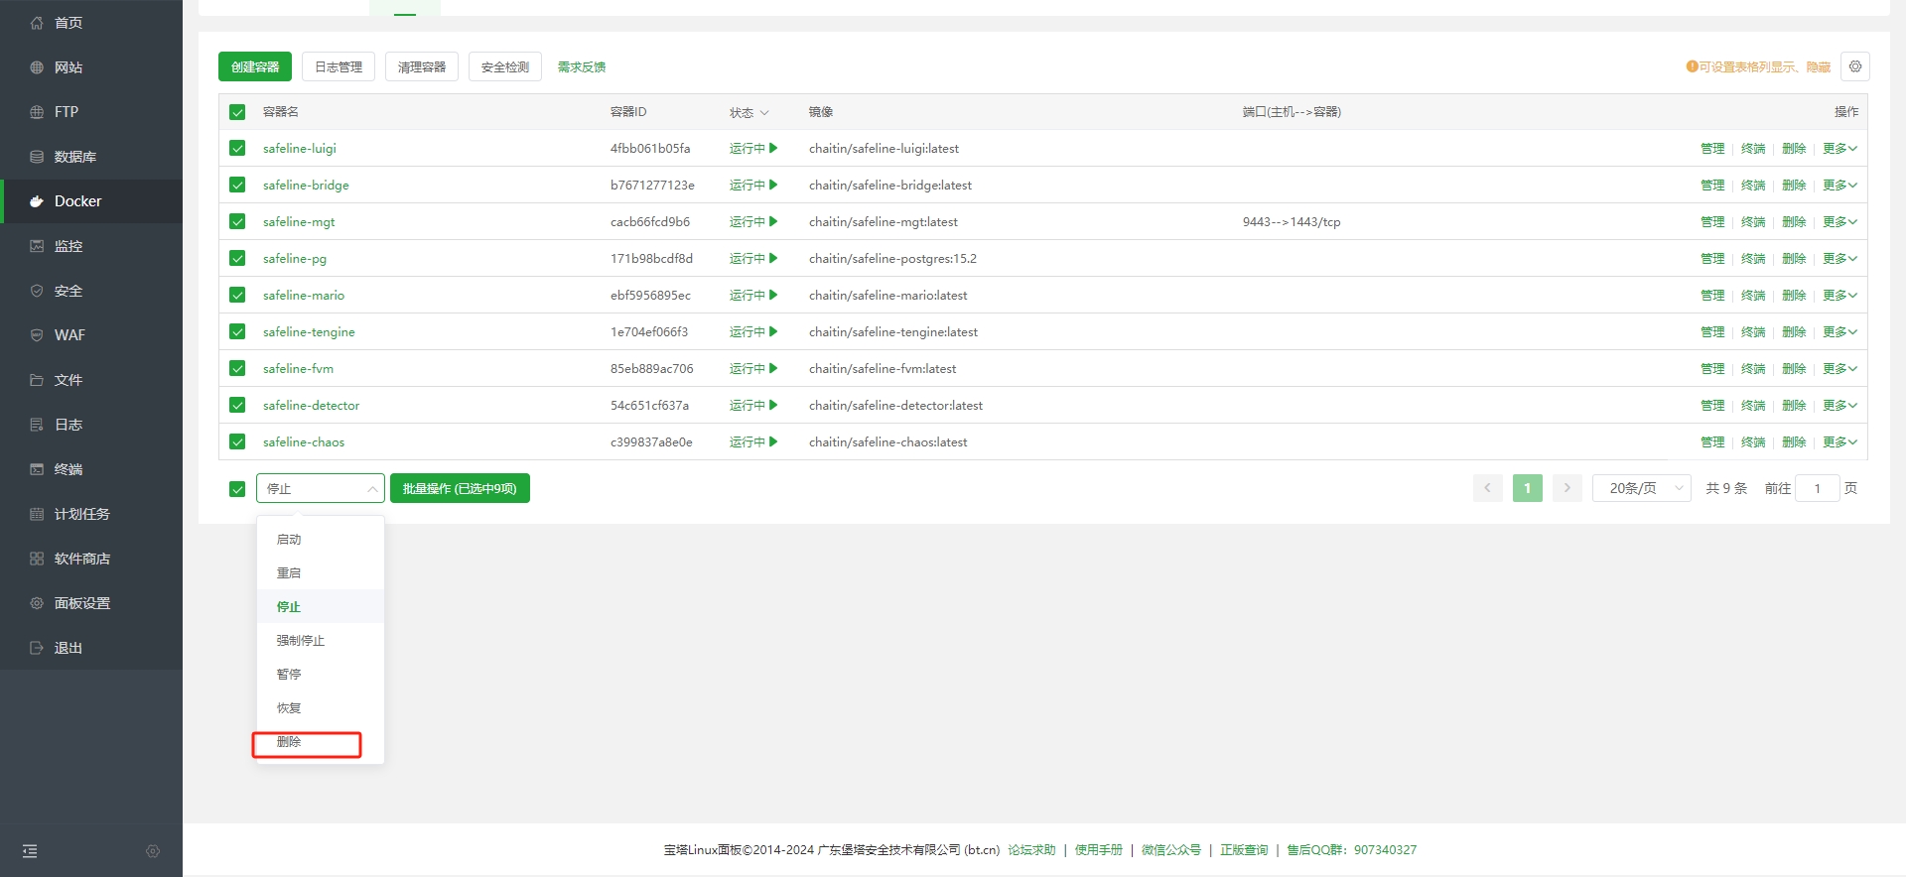Viewport: 1906px width, 877px height.
Task: Click 管理 for safeline-tengine row
Action: 1712,331
